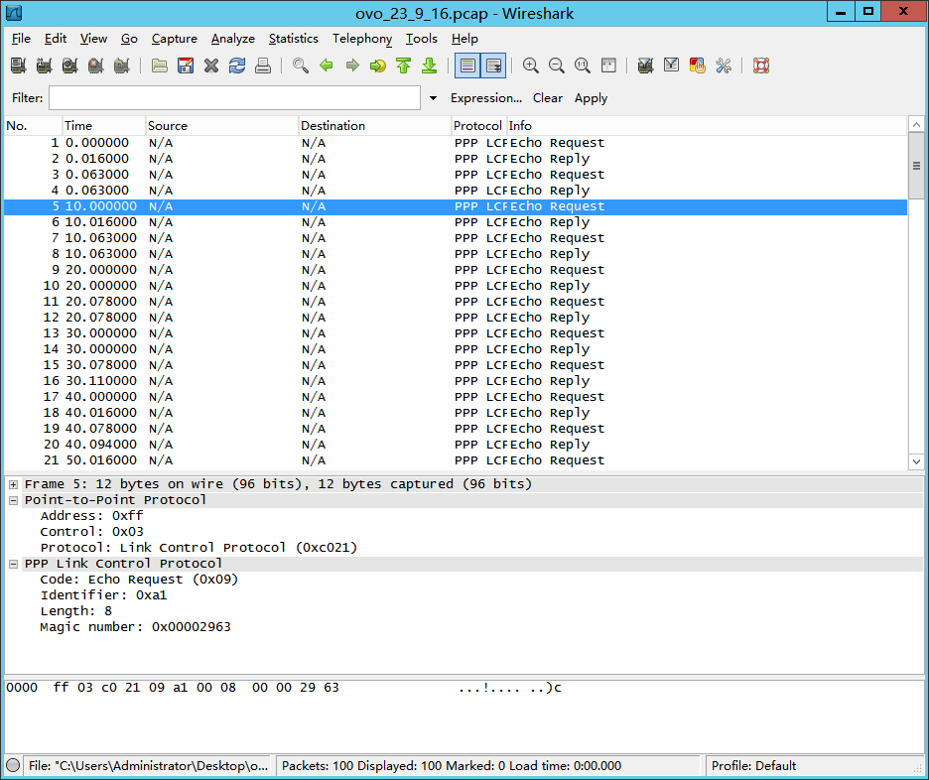Click the List capture interfaces icon

19,65
